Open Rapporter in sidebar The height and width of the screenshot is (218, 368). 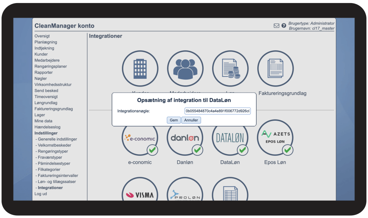[44, 73]
